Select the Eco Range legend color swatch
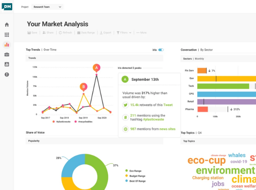This screenshot has width=256, height=190. point(126,171)
